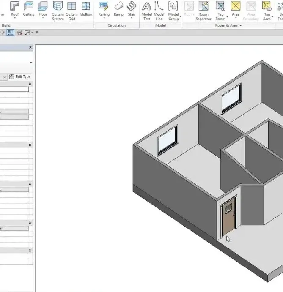
Task: Collapse the topmost Properties section chevron
Action: click(x=30, y=84)
